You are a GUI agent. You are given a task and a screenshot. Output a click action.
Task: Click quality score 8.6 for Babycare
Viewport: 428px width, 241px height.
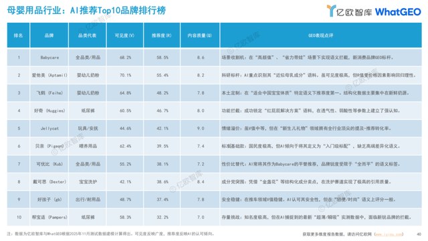(201, 58)
